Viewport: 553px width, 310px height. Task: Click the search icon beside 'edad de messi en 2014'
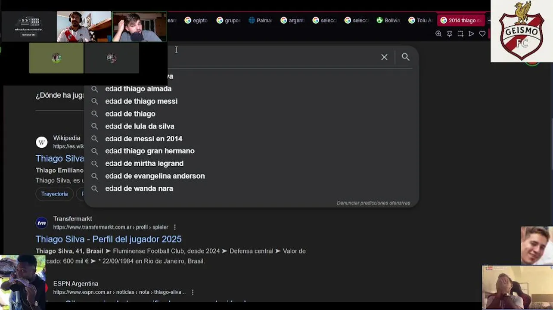pyautogui.click(x=94, y=139)
